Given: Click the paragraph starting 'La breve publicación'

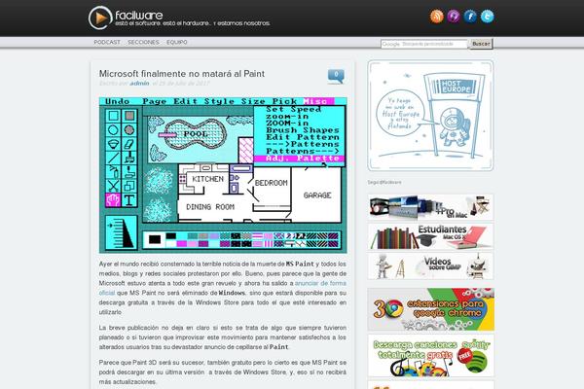Looking at the screenshot, I should (x=223, y=337).
